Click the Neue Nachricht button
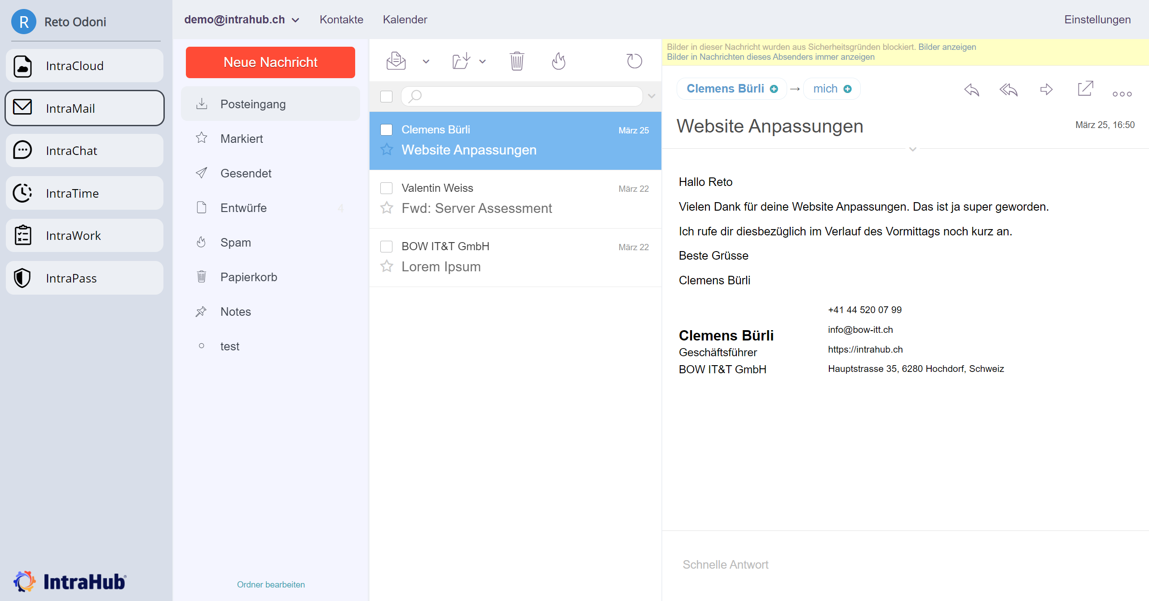Viewport: 1149px width, 601px height. tap(270, 62)
